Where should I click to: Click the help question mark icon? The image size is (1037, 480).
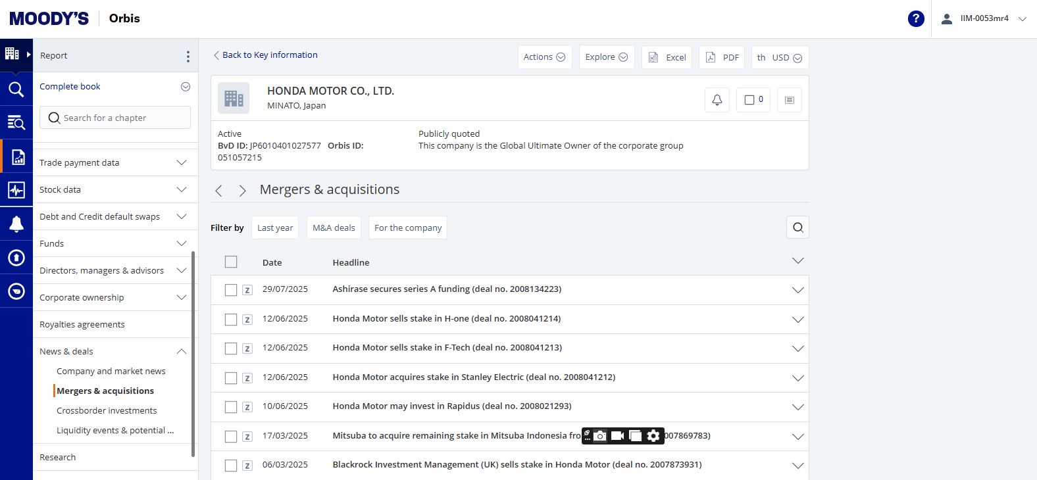pos(915,18)
